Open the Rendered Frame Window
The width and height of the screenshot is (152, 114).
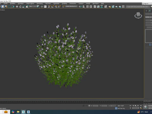pos(113,7)
